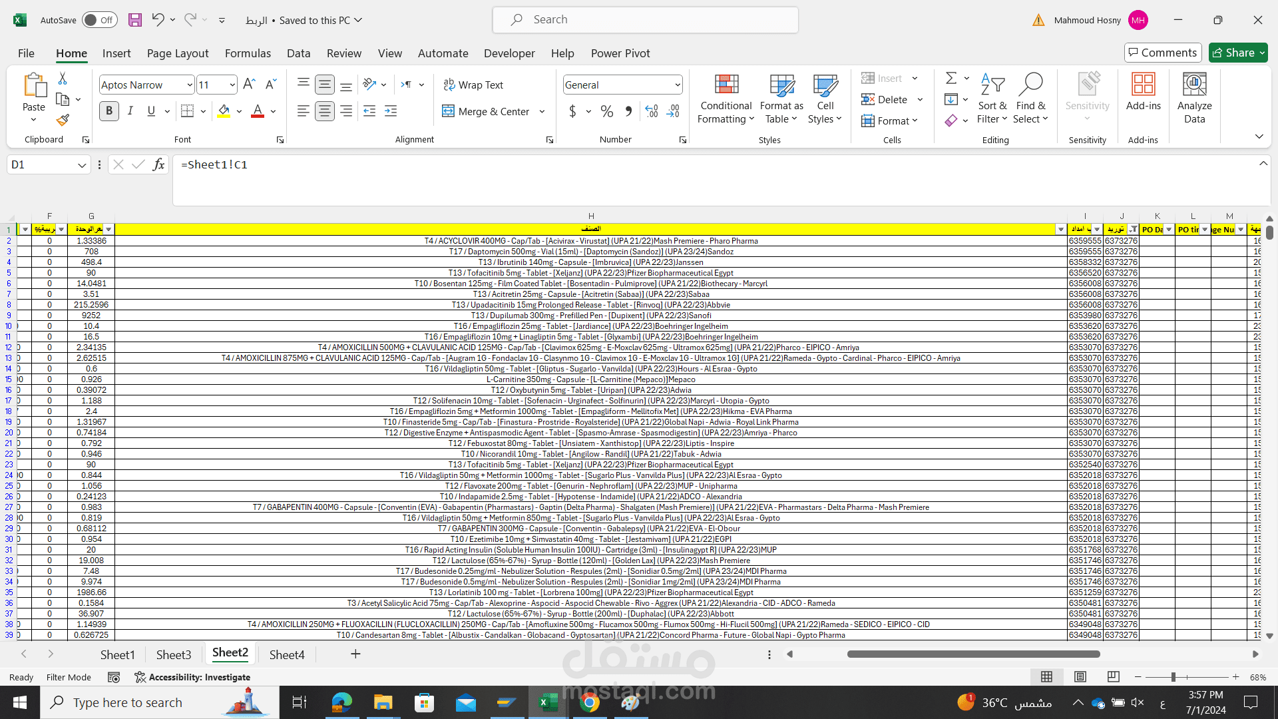
Task: Switch to Page Layout view in status bar
Action: 1080,677
